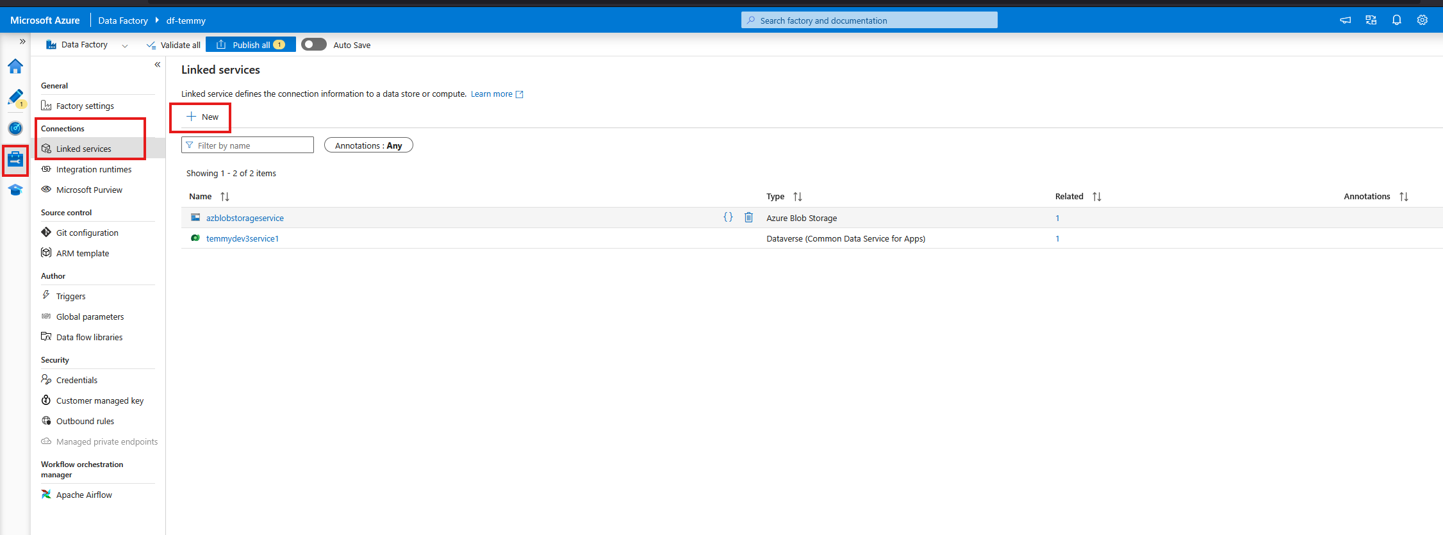
Task: Click Dataverse (Common Data Service for Apps) cell
Action: coord(846,239)
